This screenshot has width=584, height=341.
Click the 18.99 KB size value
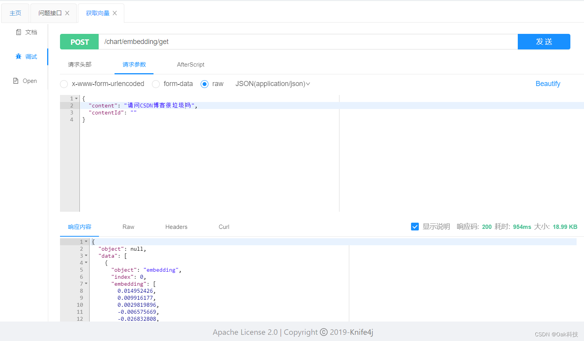click(x=565, y=227)
